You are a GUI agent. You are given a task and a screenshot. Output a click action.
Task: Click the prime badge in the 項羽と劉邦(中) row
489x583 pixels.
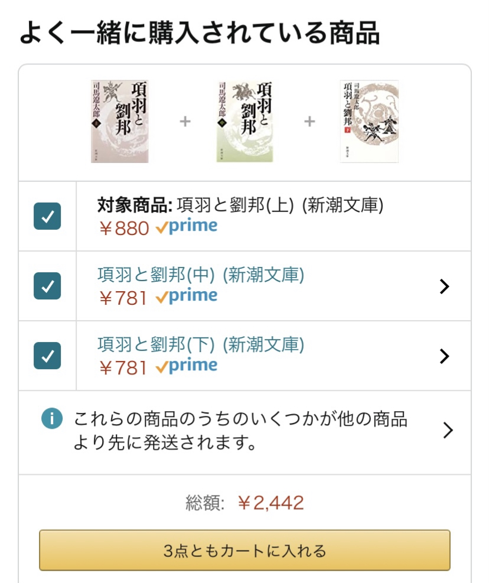(x=187, y=297)
